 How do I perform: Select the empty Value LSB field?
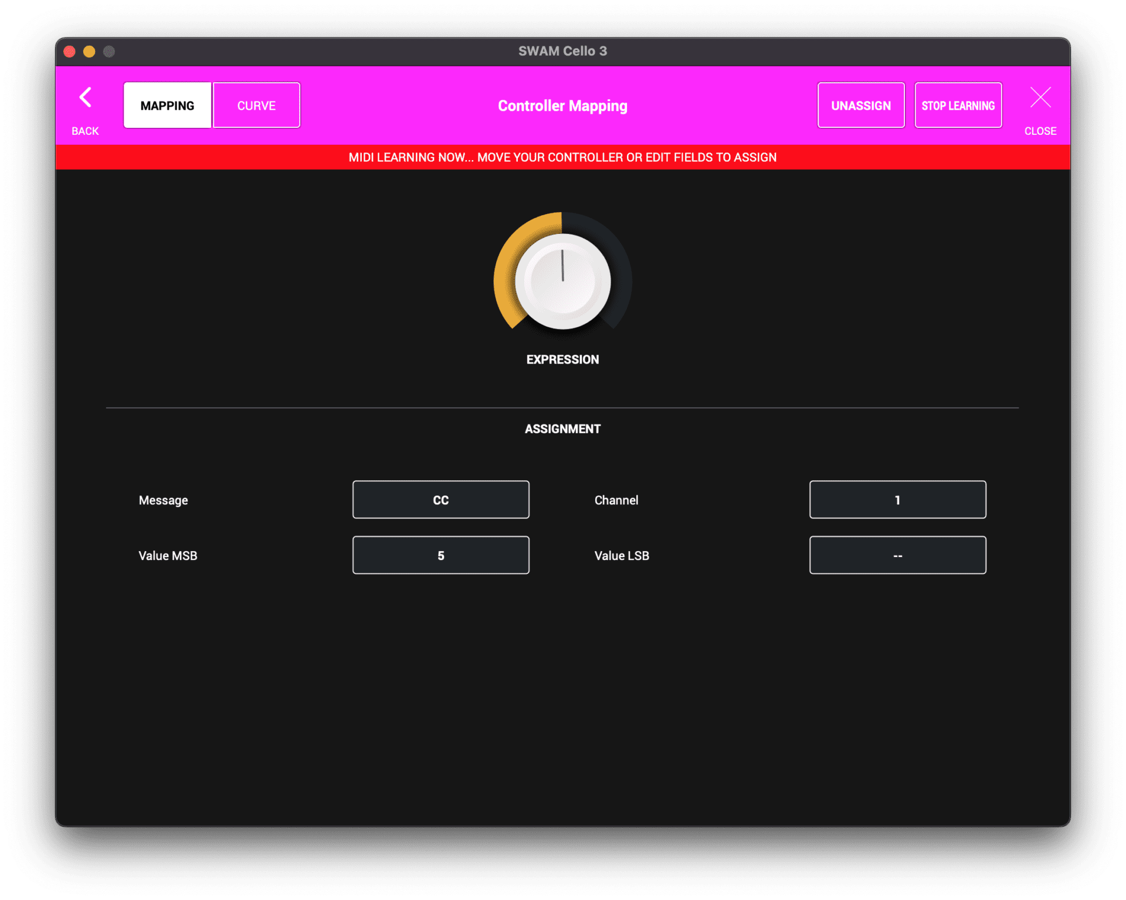[897, 555]
